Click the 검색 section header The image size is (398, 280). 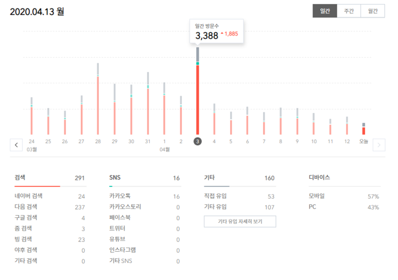click(20, 177)
